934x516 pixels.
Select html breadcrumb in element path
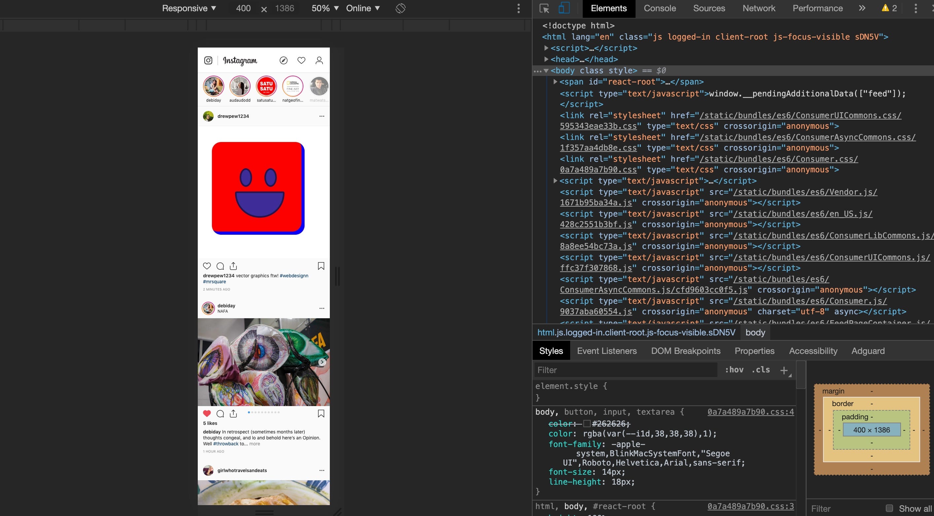pos(636,332)
